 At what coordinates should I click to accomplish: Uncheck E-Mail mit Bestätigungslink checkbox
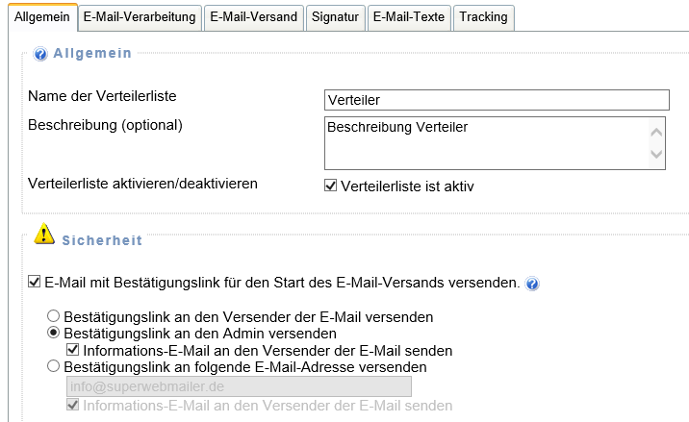(x=36, y=284)
